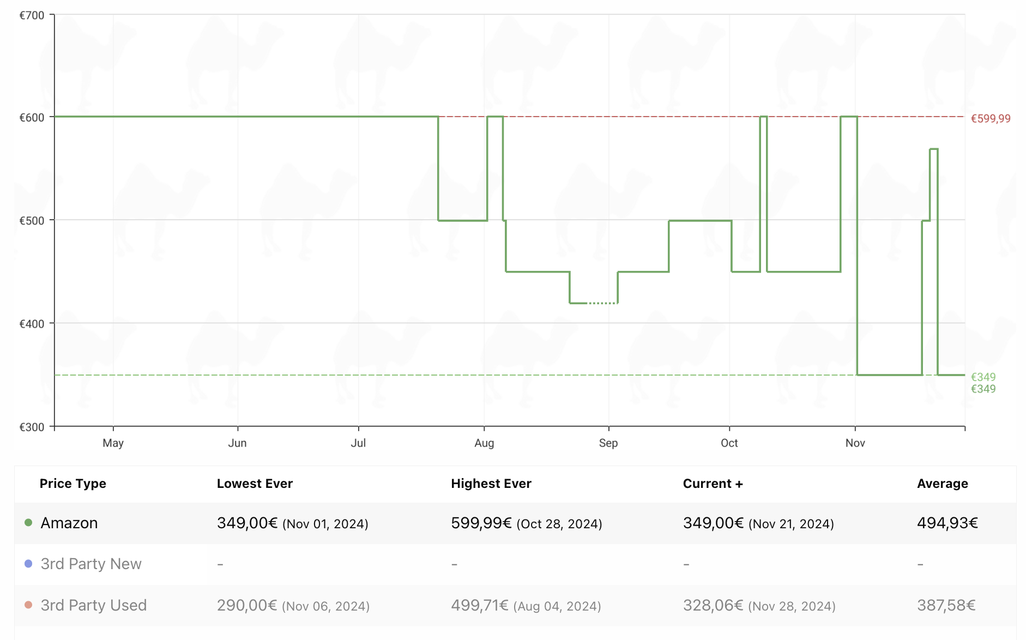Click the Lowest Ever column header
The width and height of the screenshot is (1026, 640).
click(x=255, y=484)
